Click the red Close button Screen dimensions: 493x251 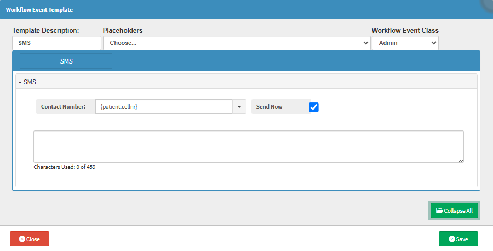(x=30, y=239)
